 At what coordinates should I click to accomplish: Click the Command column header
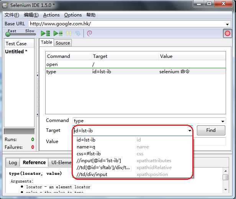[69, 56]
